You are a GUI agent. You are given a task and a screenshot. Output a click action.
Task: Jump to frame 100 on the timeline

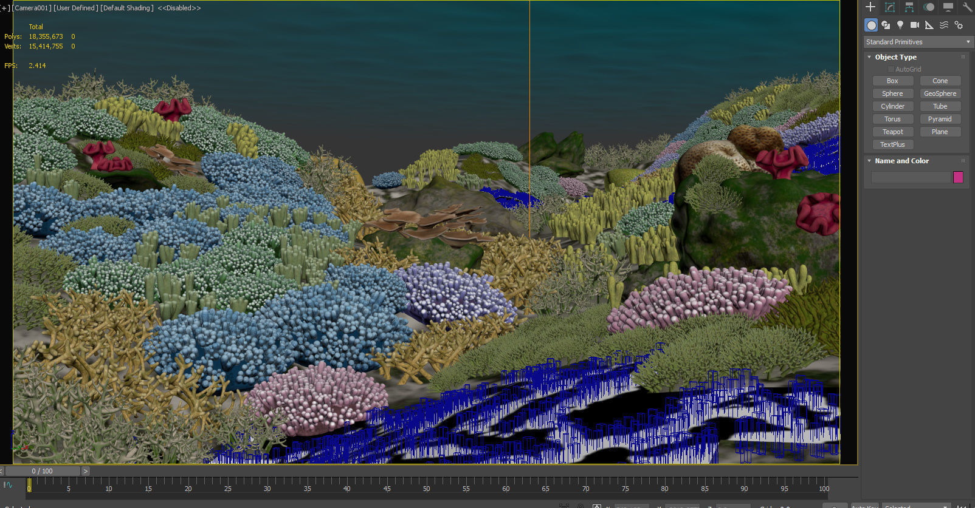point(824,488)
